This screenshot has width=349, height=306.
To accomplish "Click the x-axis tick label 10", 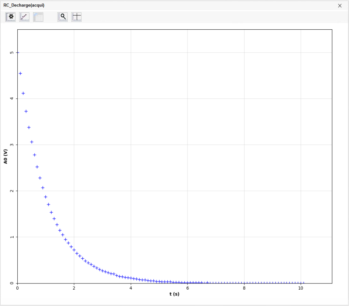I will (x=301, y=288).
